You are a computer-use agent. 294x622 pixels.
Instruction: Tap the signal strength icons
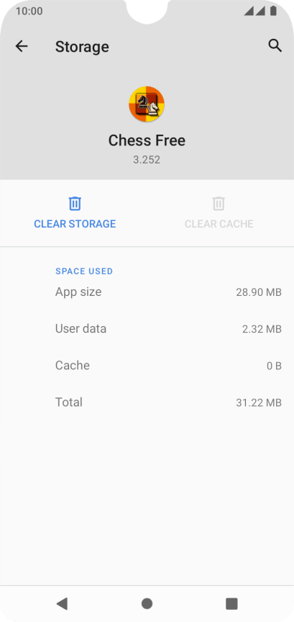(x=254, y=11)
